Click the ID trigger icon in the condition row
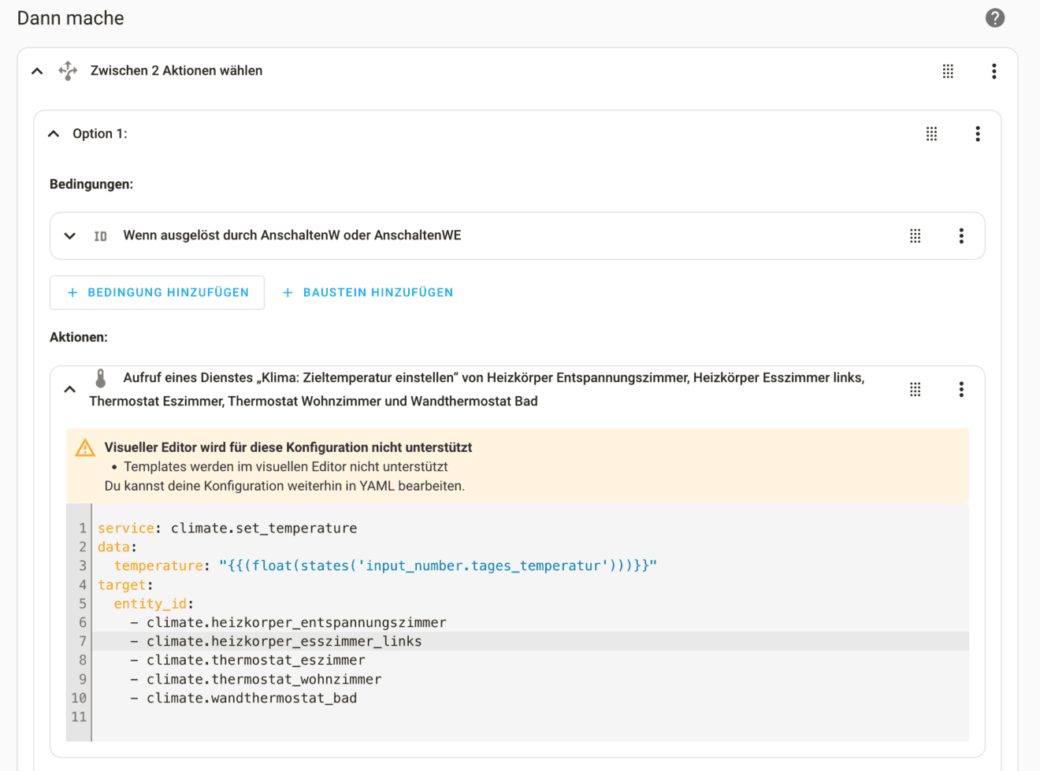 click(x=100, y=236)
